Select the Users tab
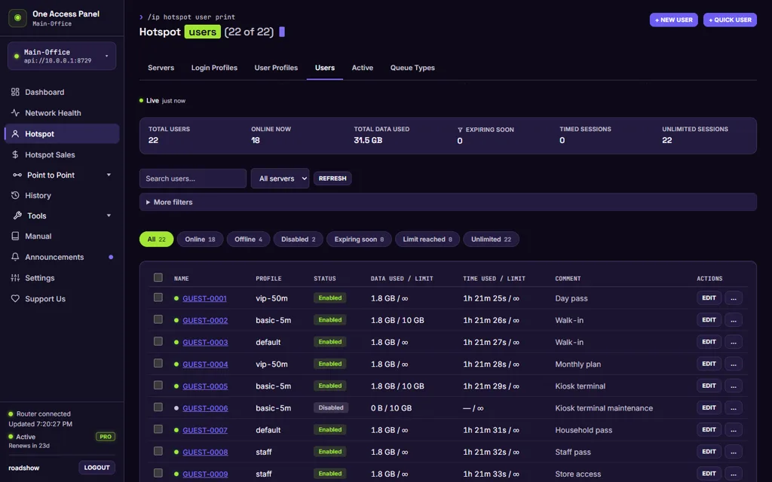This screenshot has width=772, height=482. coord(325,68)
